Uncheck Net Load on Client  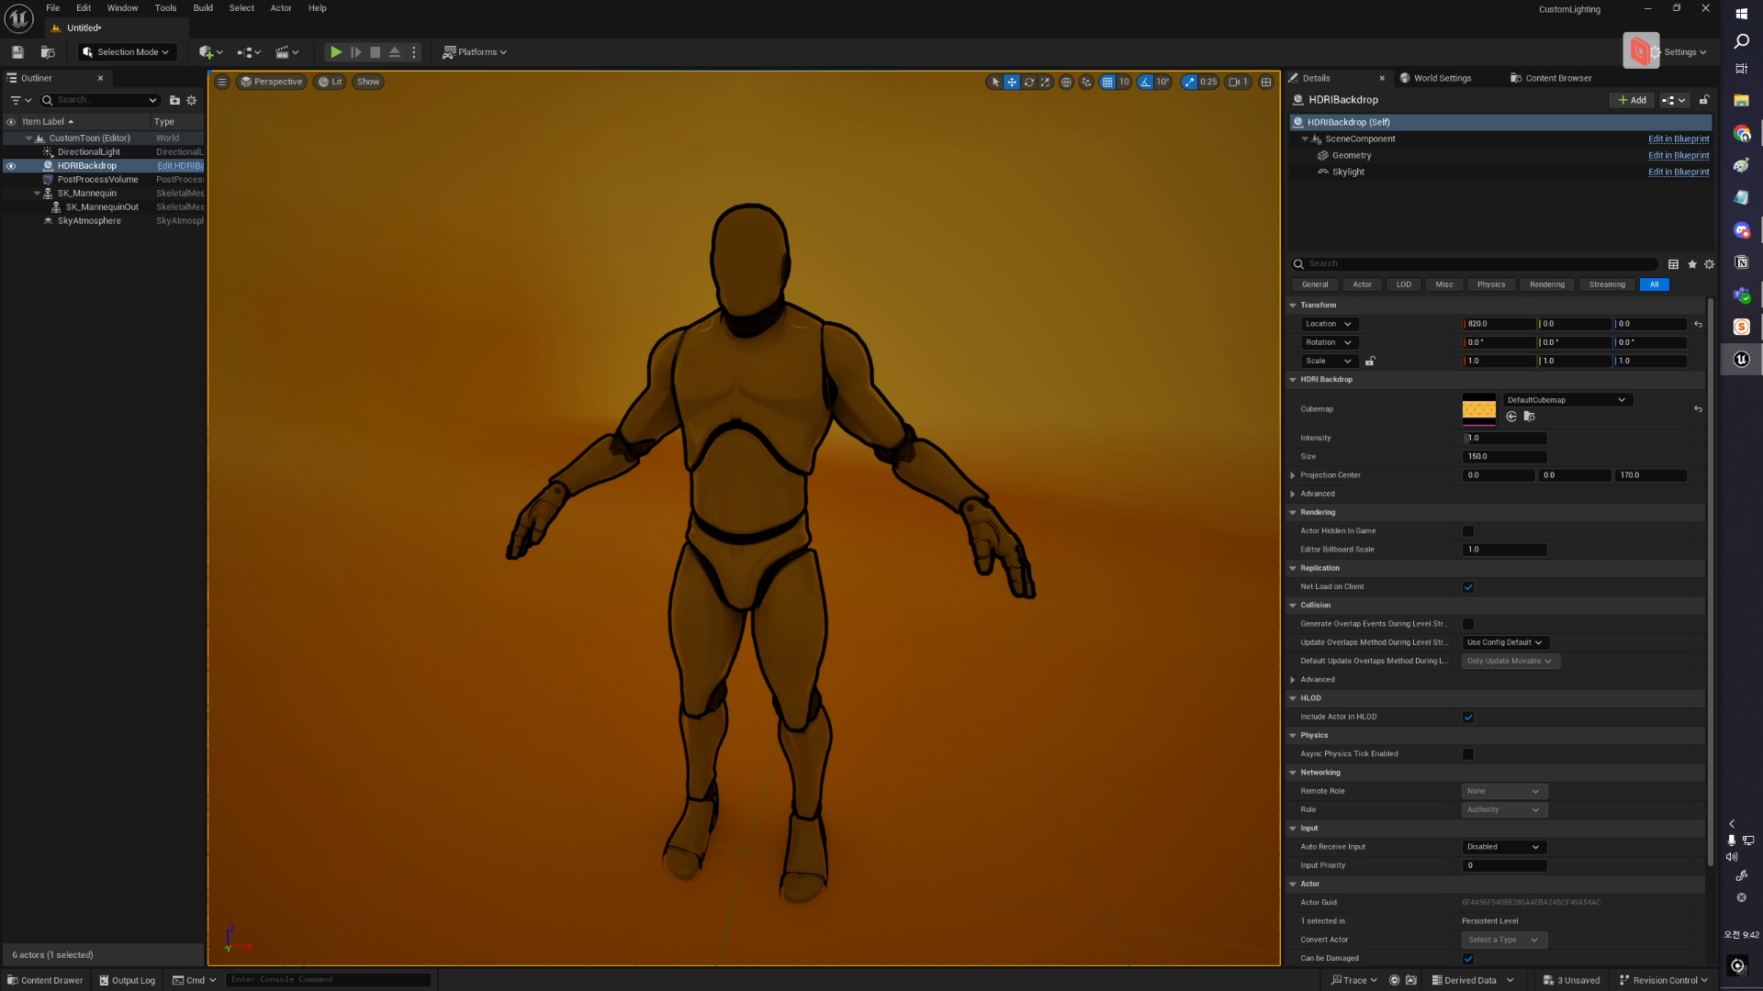pos(1468,587)
